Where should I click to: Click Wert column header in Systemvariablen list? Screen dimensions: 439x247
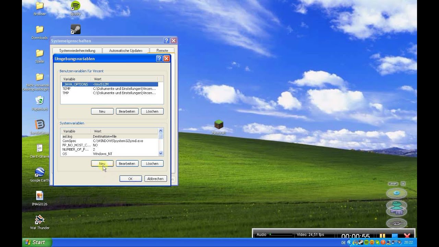click(124, 131)
